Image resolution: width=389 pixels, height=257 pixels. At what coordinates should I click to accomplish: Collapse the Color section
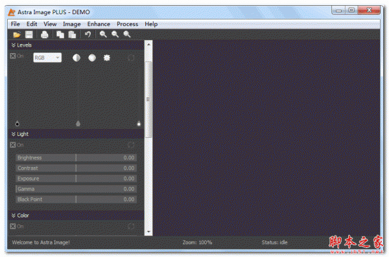[x=14, y=216]
